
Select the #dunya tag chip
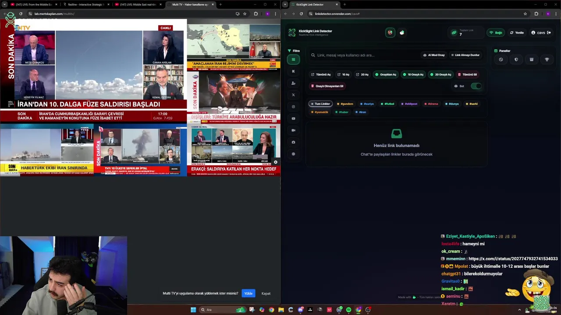(x=452, y=104)
